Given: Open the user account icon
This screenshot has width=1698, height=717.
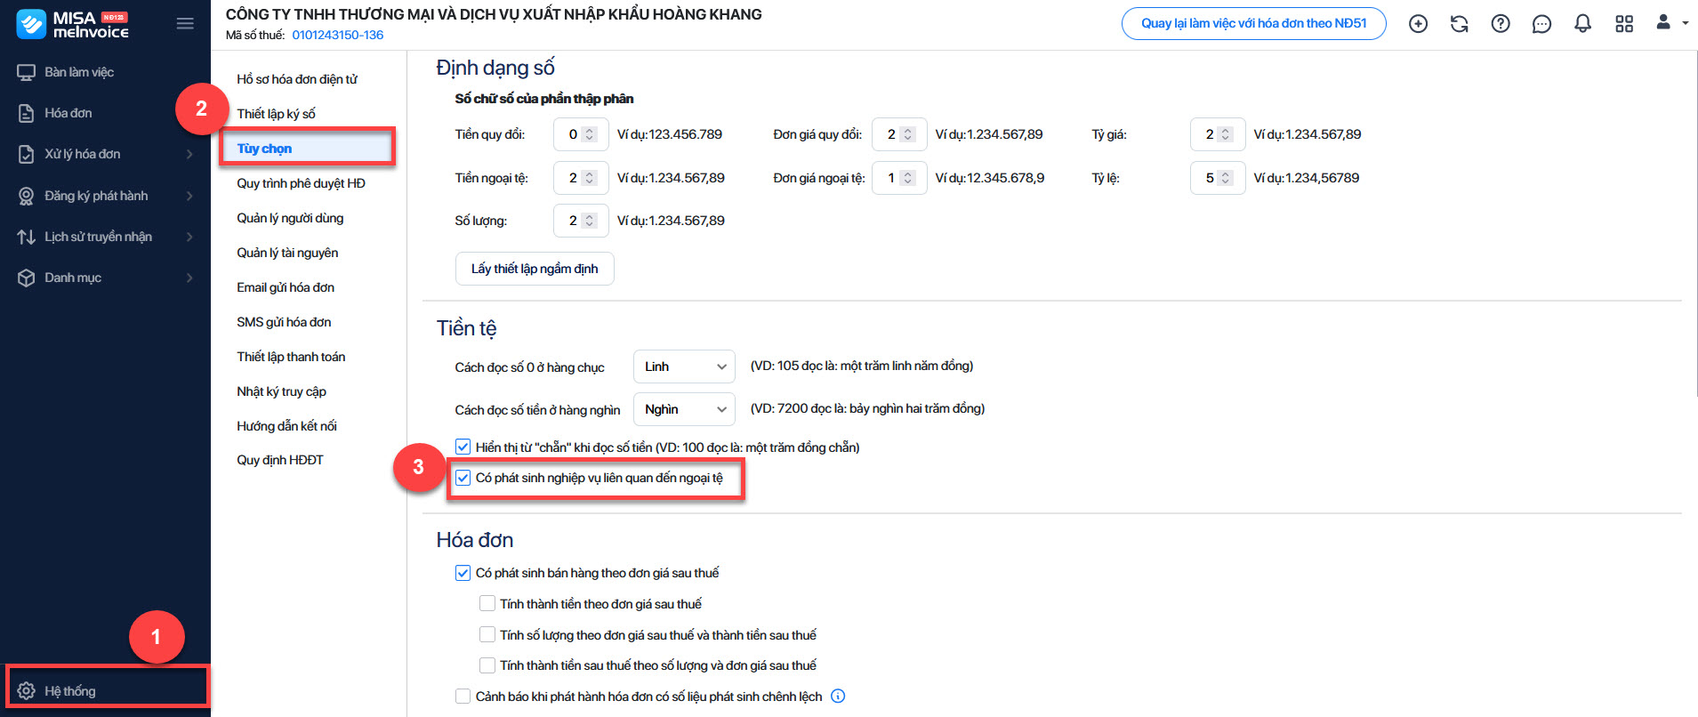Looking at the screenshot, I should pyautogui.click(x=1663, y=22).
